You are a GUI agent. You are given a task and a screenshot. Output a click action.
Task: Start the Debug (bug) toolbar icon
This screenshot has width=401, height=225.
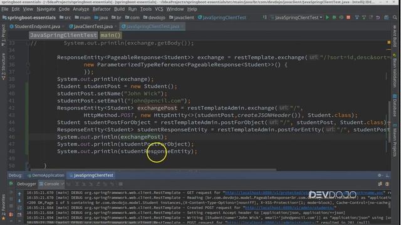[334, 17]
